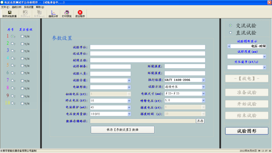This screenshot has width=272, height=153.
Task: Click the 送试单位 input field
Action: click(147, 54)
